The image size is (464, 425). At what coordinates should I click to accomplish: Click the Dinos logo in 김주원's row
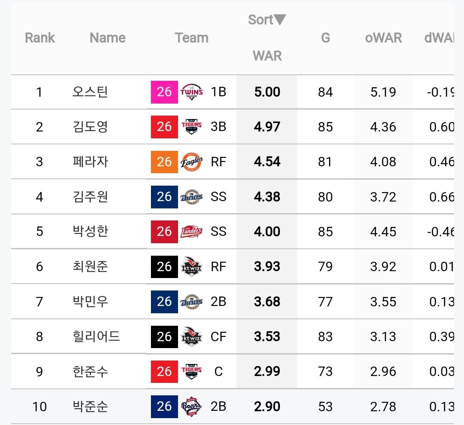191,197
